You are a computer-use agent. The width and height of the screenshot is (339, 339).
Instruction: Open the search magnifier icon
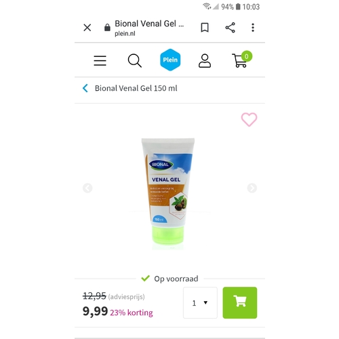click(135, 60)
